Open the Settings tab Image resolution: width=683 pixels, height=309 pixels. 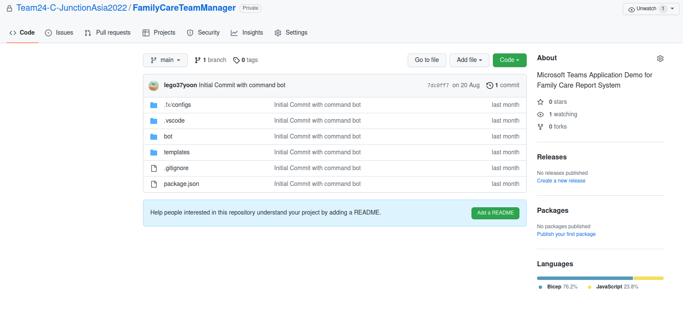tap(291, 32)
